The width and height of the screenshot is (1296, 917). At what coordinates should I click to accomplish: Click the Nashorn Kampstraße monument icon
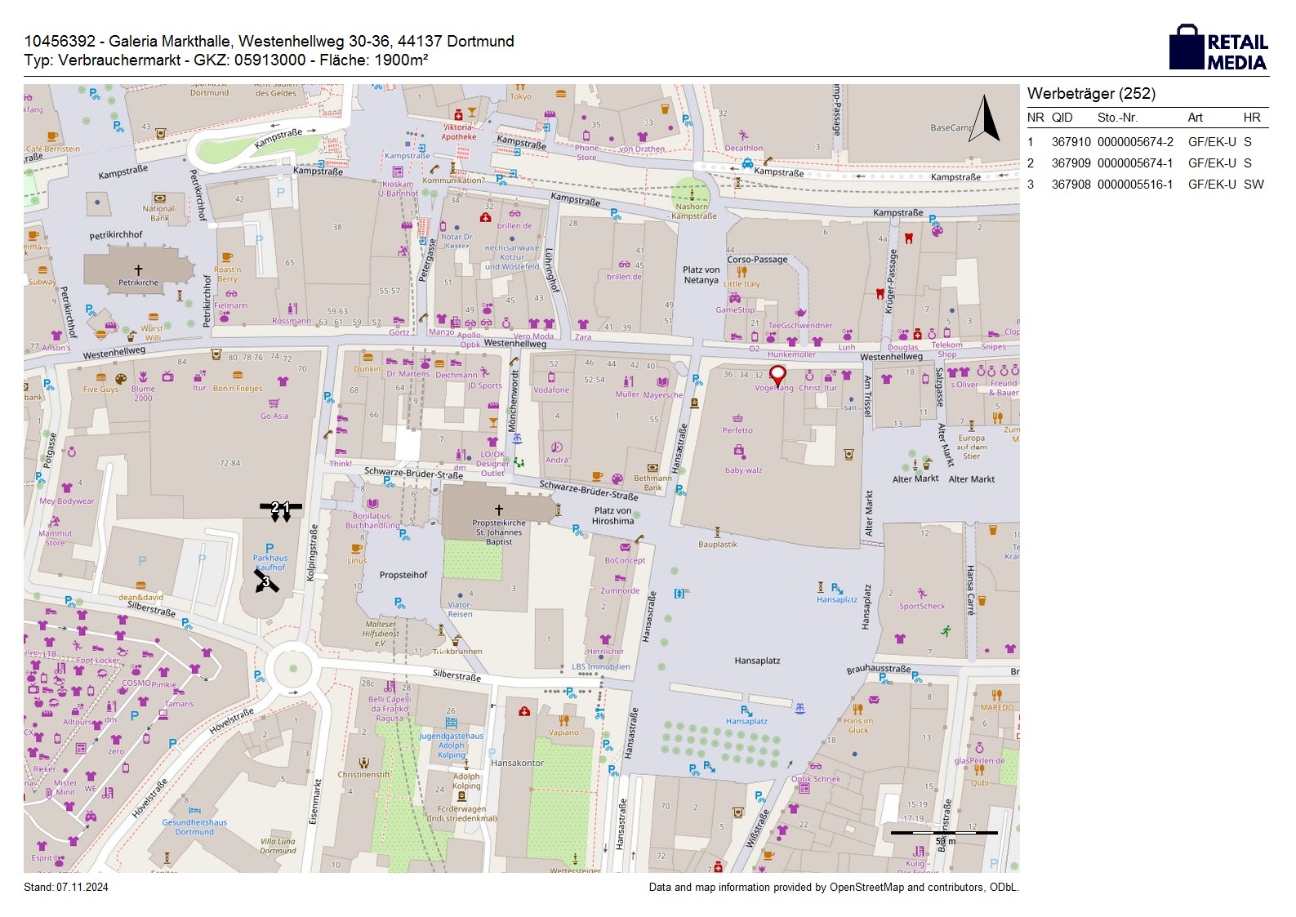(x=692, y=194)
